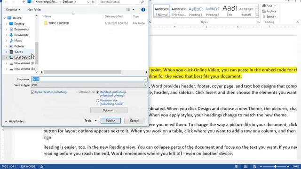Click zoom in plus button
The width and height of the screenshot is (301, 169).
[x=288, y=167]
